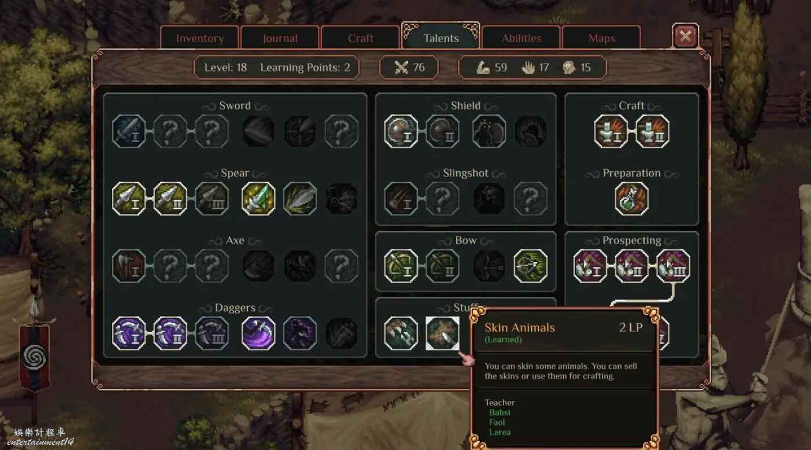This screenshot has height=450, width=811.
Task: Select the Slingshot I talent icon
Action: 401,199
